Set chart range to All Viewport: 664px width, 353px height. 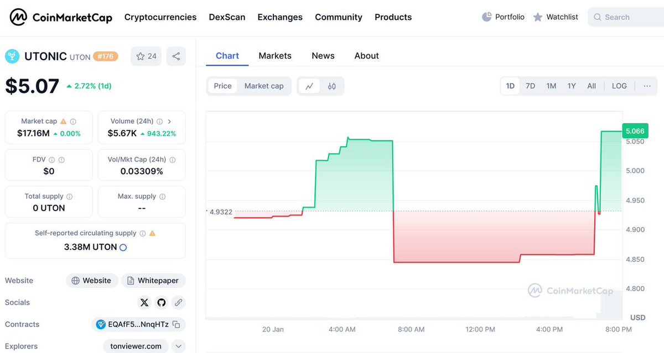[592, 86]
